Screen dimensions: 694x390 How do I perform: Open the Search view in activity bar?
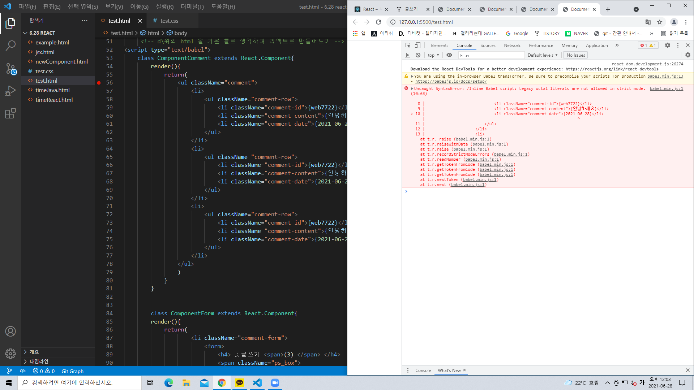pyautogui.click(x=10, y=45)
